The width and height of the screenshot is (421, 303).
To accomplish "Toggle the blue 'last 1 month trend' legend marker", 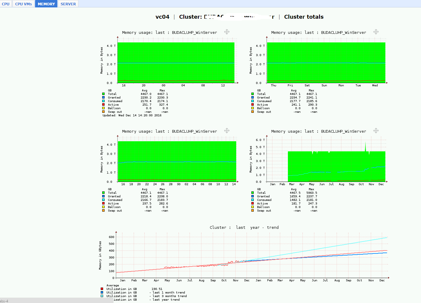I will [102, 292].
